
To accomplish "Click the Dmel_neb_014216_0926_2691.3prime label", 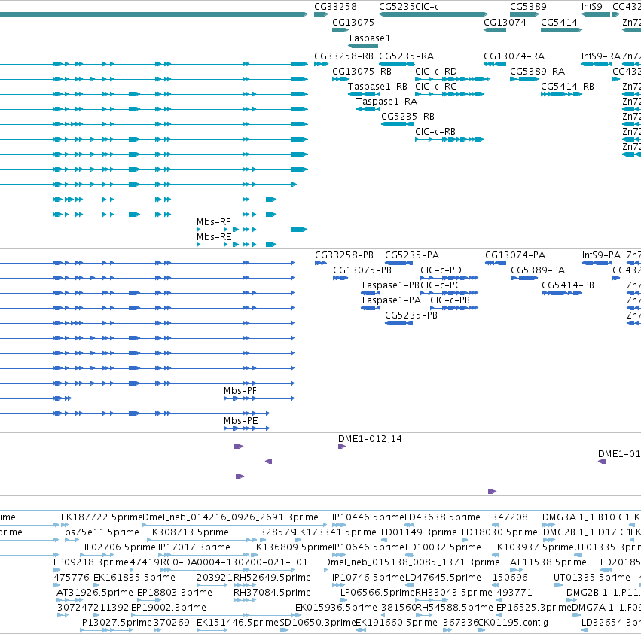I will pos(230,517).
